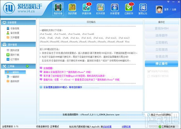Click the 停止操作 button
This screenshot has height=129, width=181.
(x=162, y=64)
